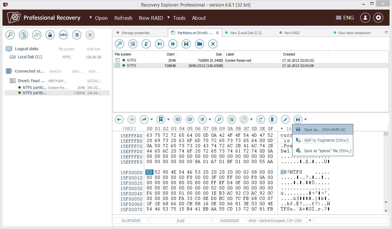Click the step-play icon in partition toolbar
392x229 pixels.
[173, 44]
